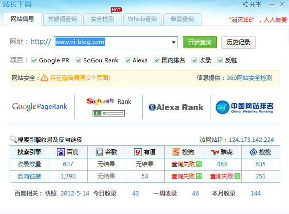Switch to the Whois查询 tab
The width and height of the screenshot is (289, 214).
point(142,19)
